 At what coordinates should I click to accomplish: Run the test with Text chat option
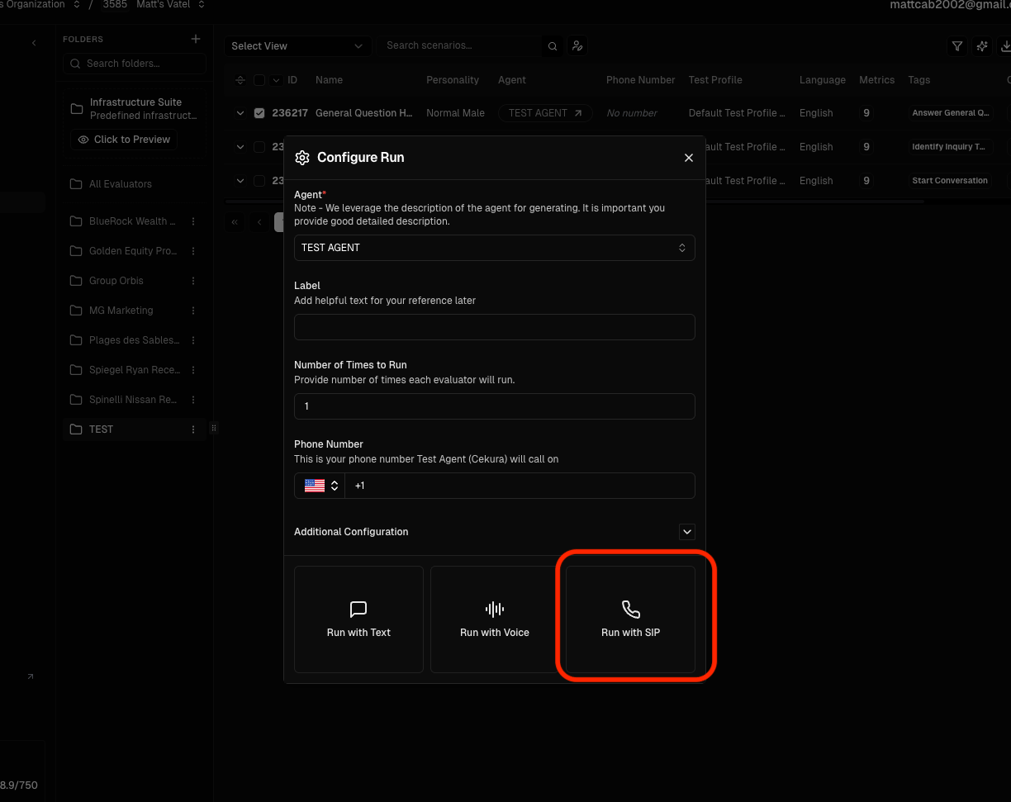(358, 619)
